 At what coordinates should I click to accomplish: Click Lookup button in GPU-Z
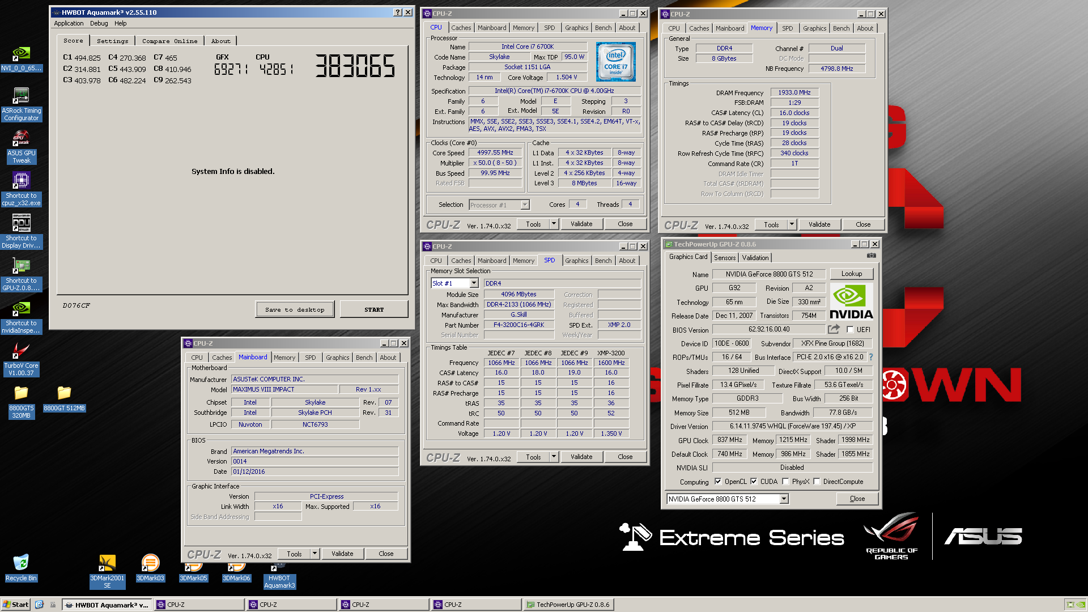pyautogui.click(x=852, y=274)
